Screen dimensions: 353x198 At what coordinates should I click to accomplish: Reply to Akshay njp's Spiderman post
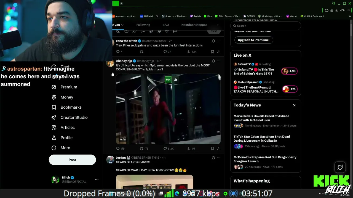pyautogui.click(x=118, y=148)
